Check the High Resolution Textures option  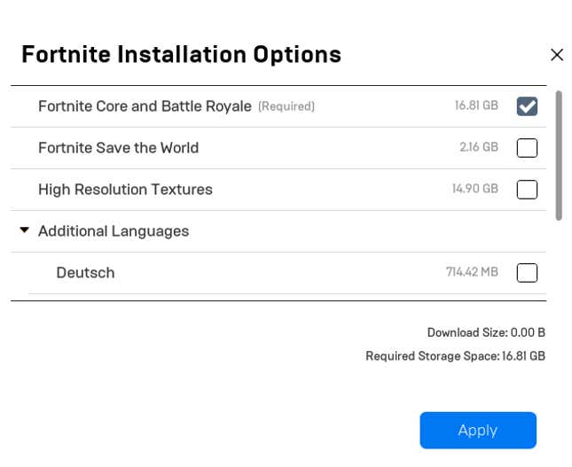527,190
